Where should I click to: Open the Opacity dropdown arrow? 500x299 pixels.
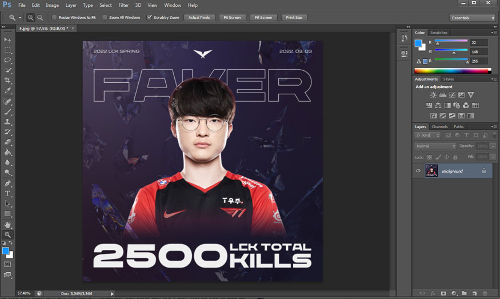(x=493, y=146)
